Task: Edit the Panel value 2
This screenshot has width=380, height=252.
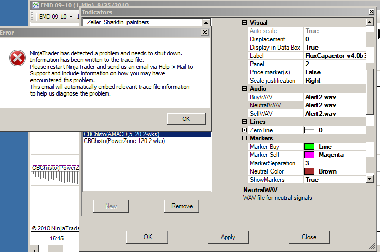Action: coord(335,64)
